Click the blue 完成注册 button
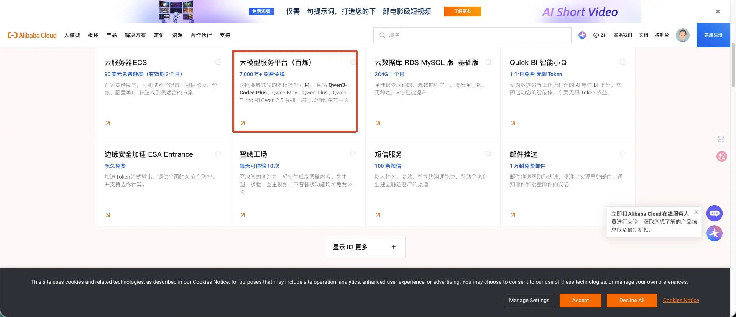The width and height of the screenshot is (736, 317). click(x=713, y=35)
